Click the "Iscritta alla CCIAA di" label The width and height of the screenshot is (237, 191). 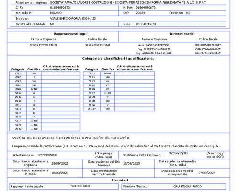[30, 24]
